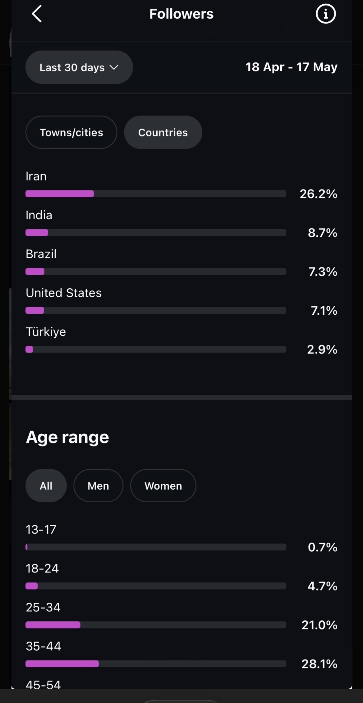Screen dimensions: 363x703
Task: Open the Last 30 days dropdown
Action: 79,67
